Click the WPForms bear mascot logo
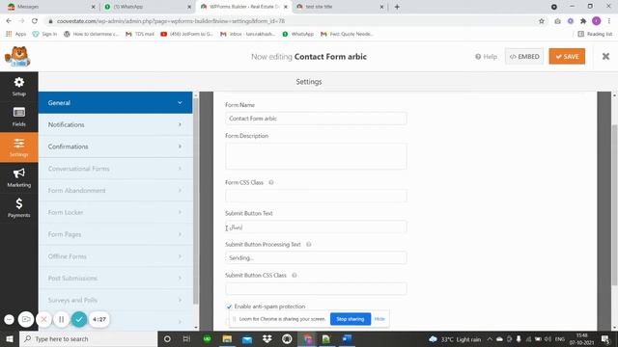 coord(17,57)
